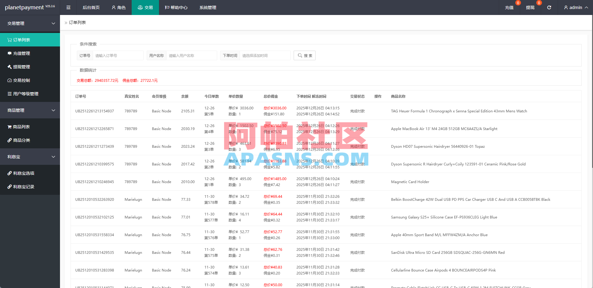Screen dimensions: 593x288
Task: Click the 佣金总额 statistic text
Action: [x=140, y=81]
